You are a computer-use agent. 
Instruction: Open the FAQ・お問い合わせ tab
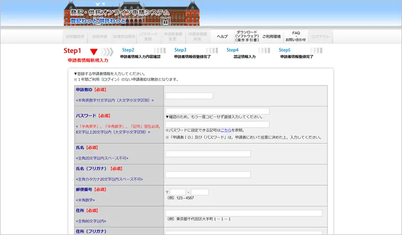(295, 36)
